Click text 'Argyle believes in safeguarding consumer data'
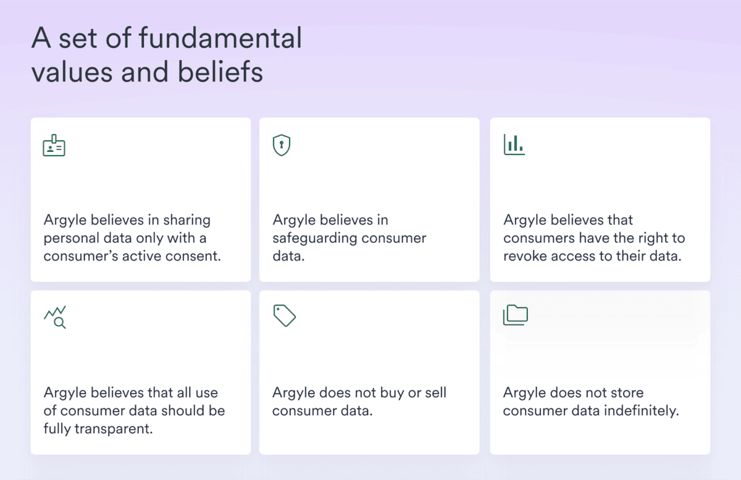The image size is (741, 480). (350, 238)
